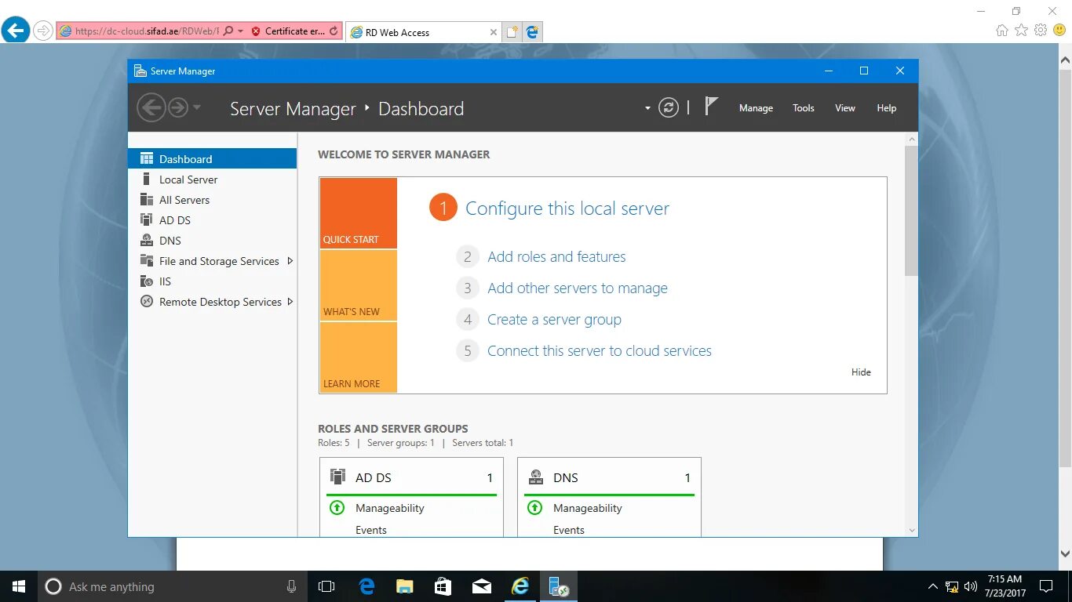Image resolution: width=1072 pixels, height=602 pixels.
Task: Open the Help menu
Action: 886,108
